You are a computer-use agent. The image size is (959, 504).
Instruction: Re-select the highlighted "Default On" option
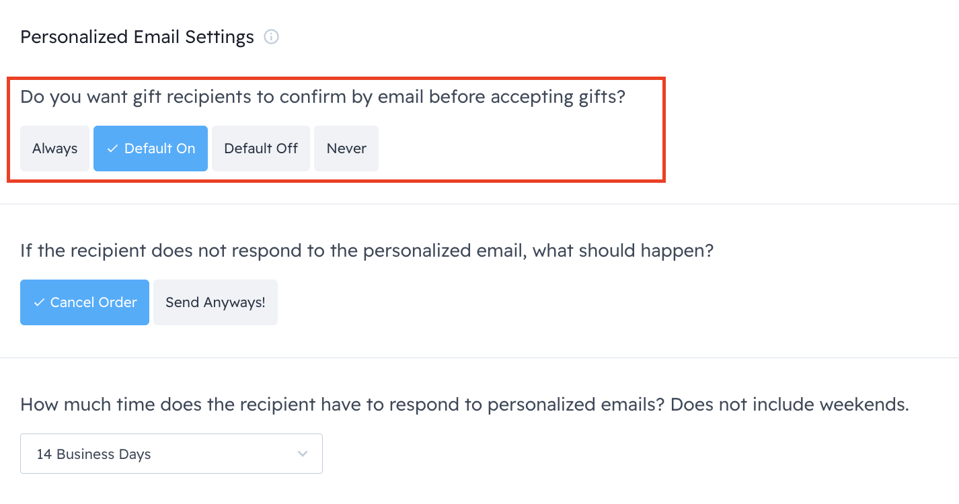150,149
